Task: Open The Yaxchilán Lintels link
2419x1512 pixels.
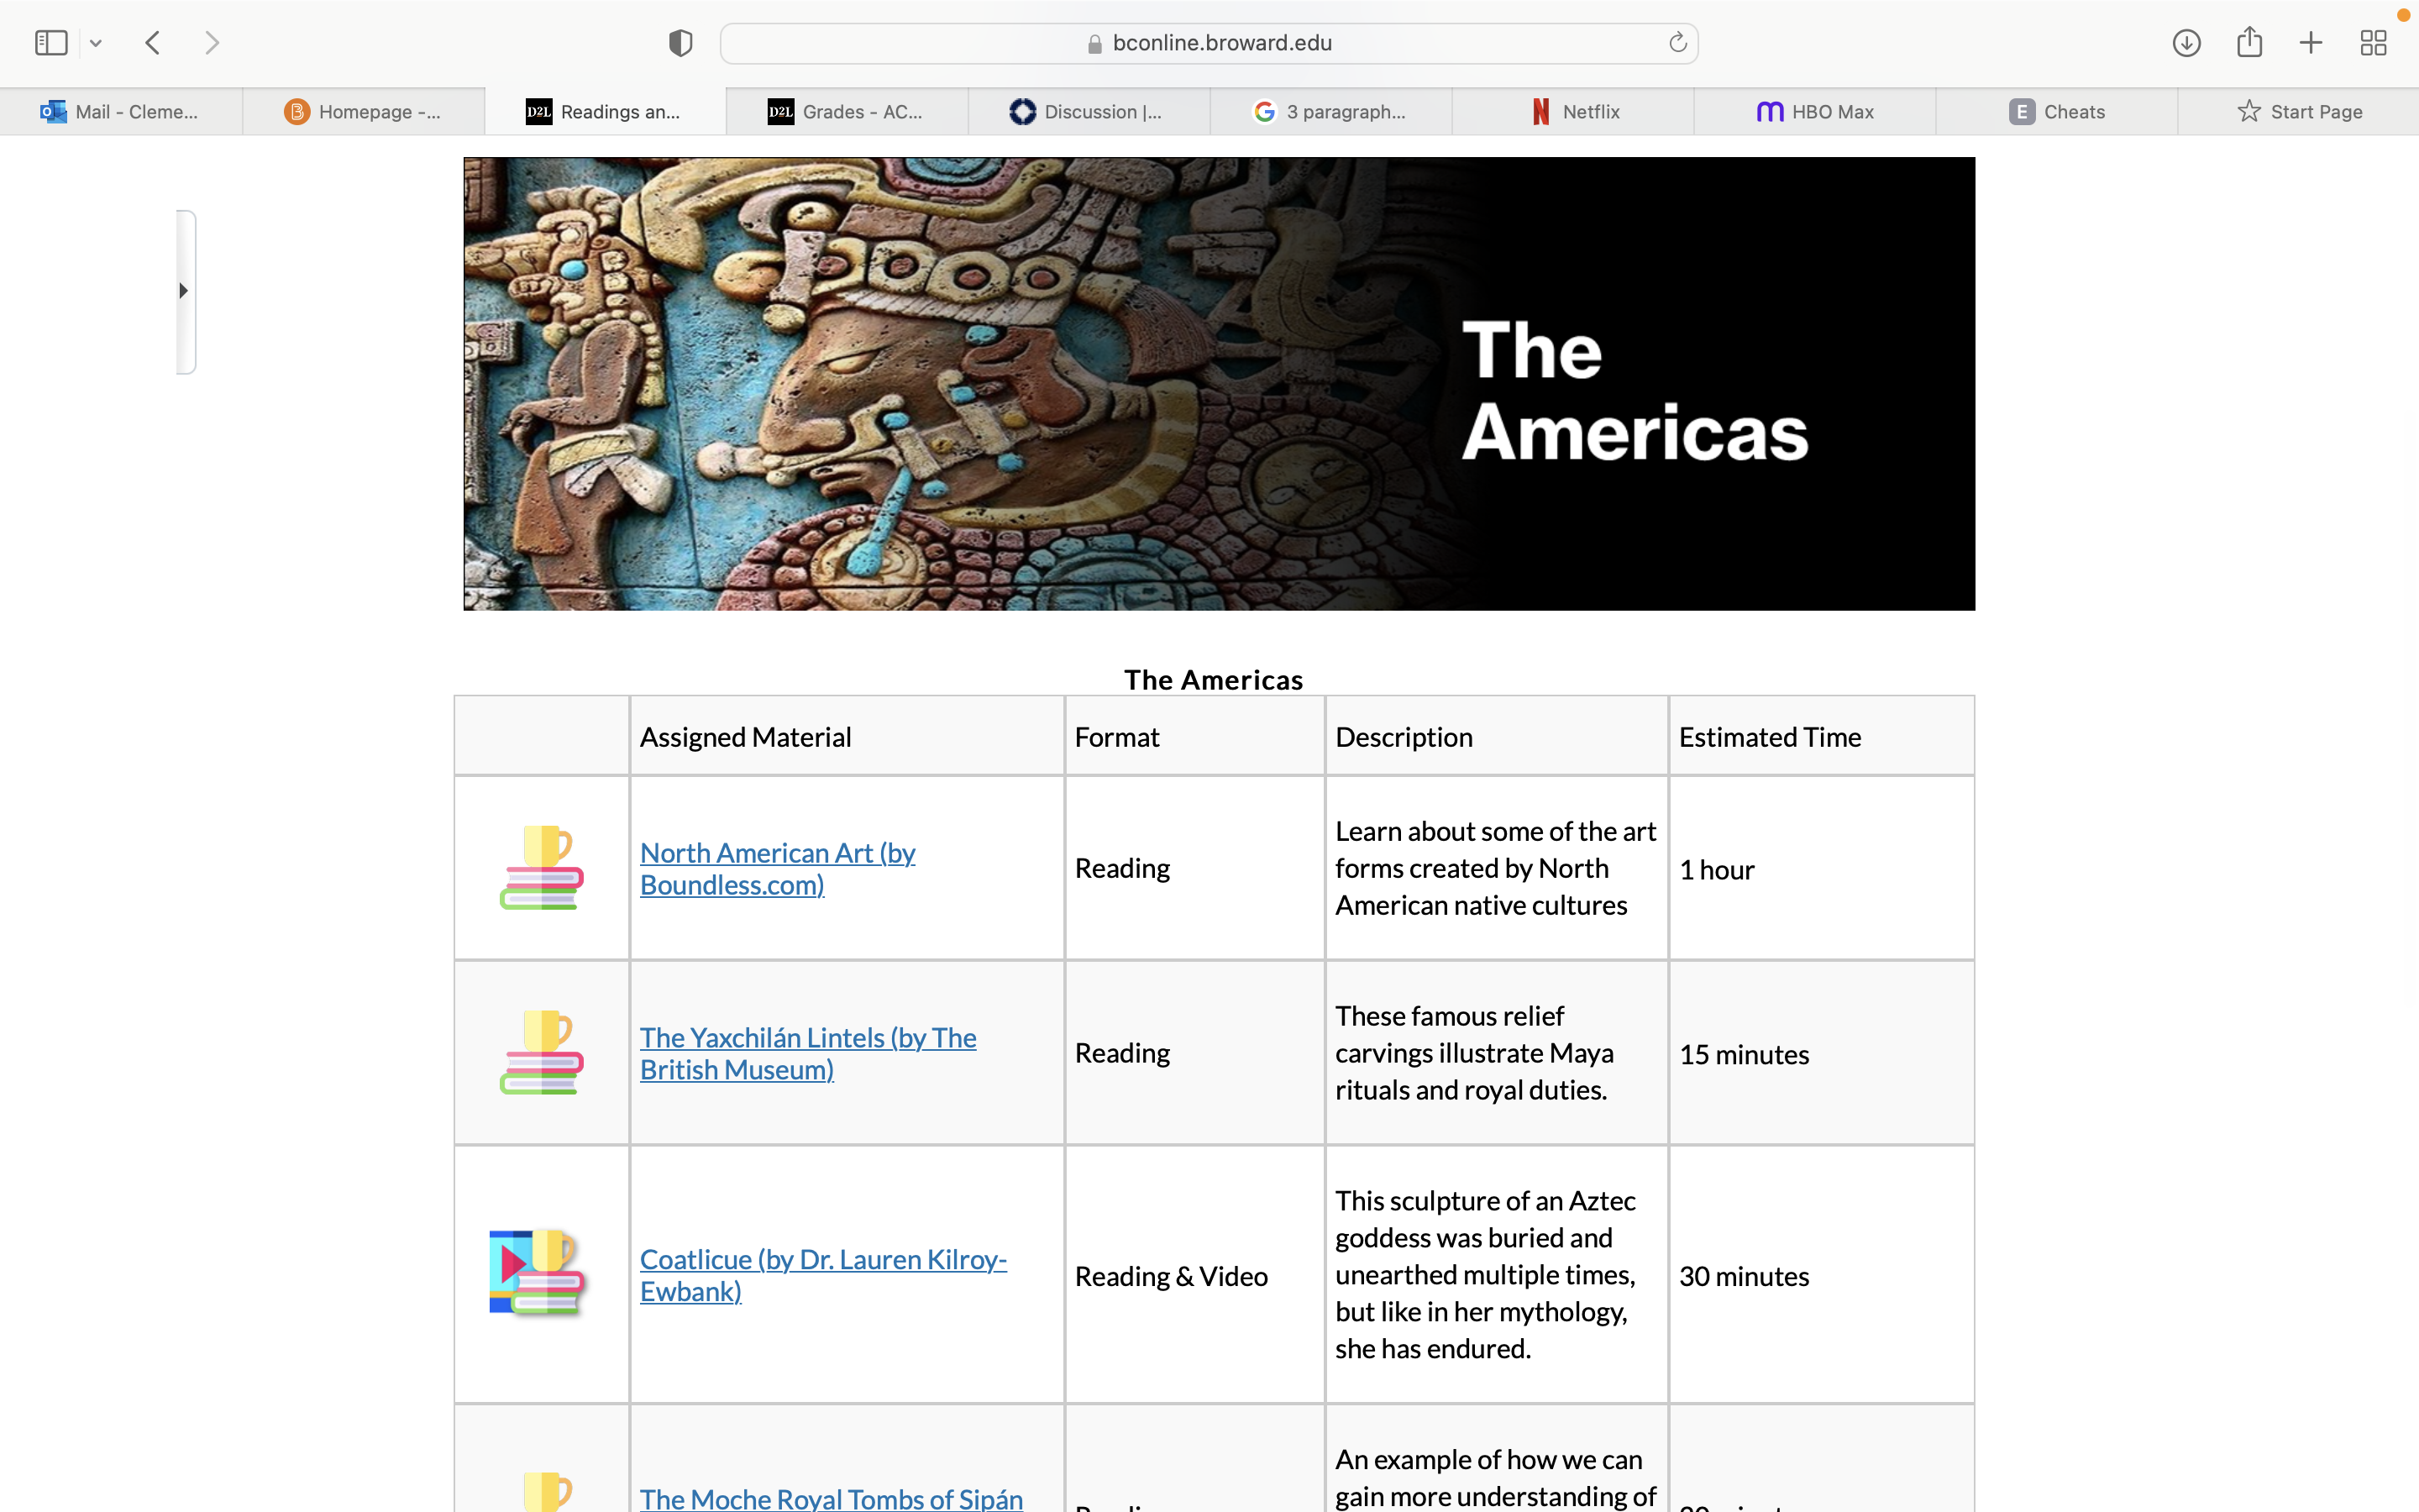Action: (x=808, y=1054)
